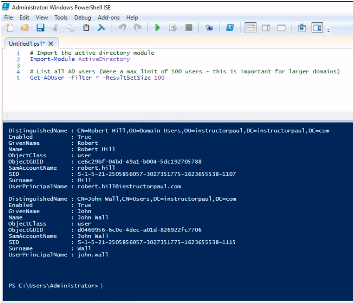Close the Untitled1.ps1 tab
Screen dimensions: 353x303
pyautogui.click(x=51, y=44)
